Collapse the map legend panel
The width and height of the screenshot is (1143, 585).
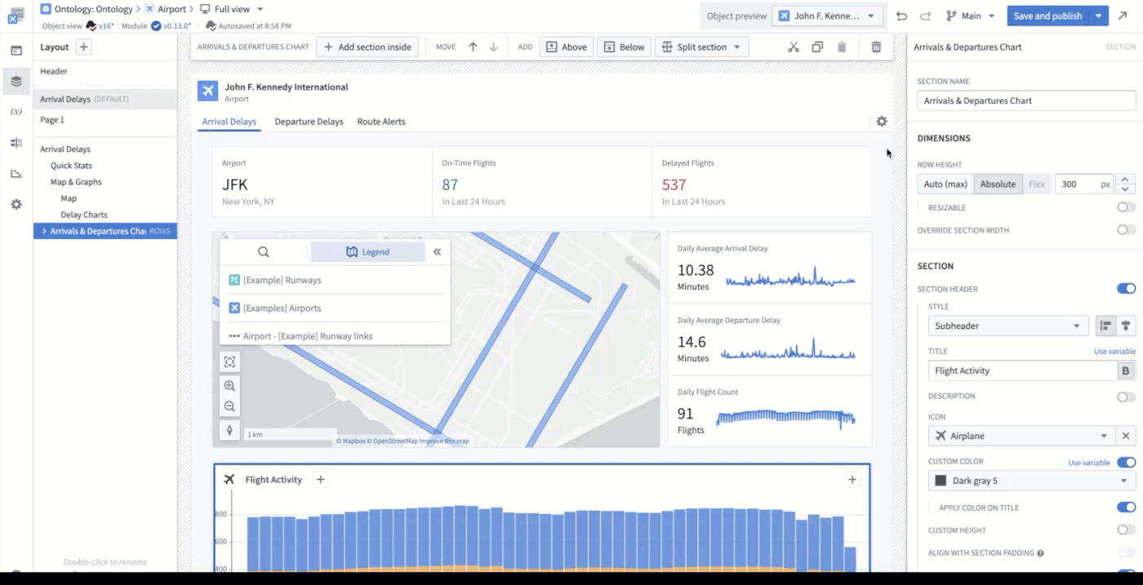pos(438,252)
